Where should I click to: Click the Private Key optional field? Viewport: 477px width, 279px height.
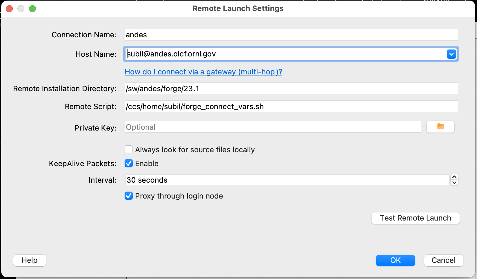click(x=272, y=127)
